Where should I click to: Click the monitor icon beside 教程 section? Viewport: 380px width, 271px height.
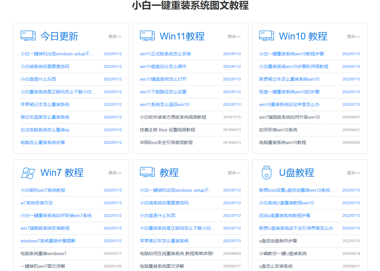[147, 172]
